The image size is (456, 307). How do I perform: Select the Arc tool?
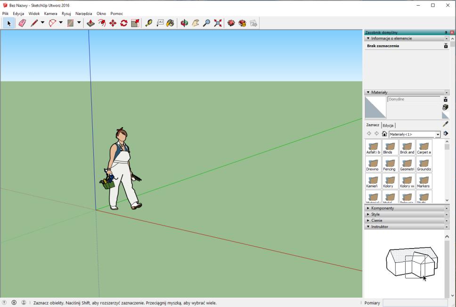pos(52,23)
